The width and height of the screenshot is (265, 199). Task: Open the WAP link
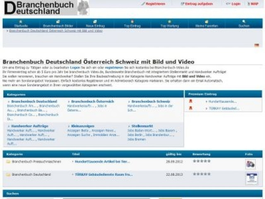[x=254, y=4]
